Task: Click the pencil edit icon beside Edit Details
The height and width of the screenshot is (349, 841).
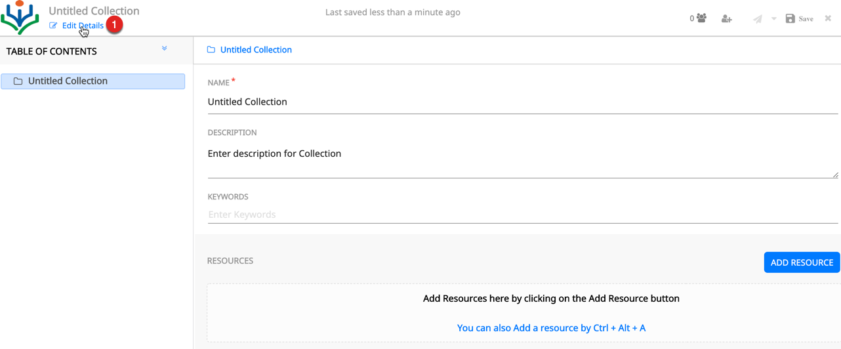Action: click(53, 26)
